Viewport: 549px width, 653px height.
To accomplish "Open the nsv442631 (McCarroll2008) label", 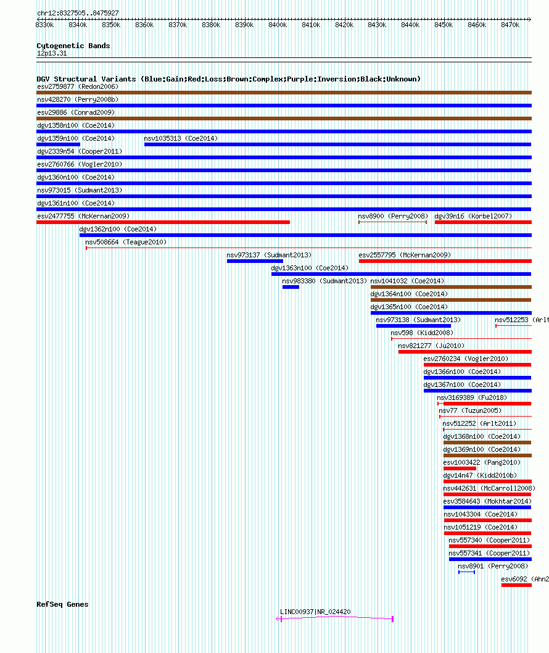I will coord(489,488).
